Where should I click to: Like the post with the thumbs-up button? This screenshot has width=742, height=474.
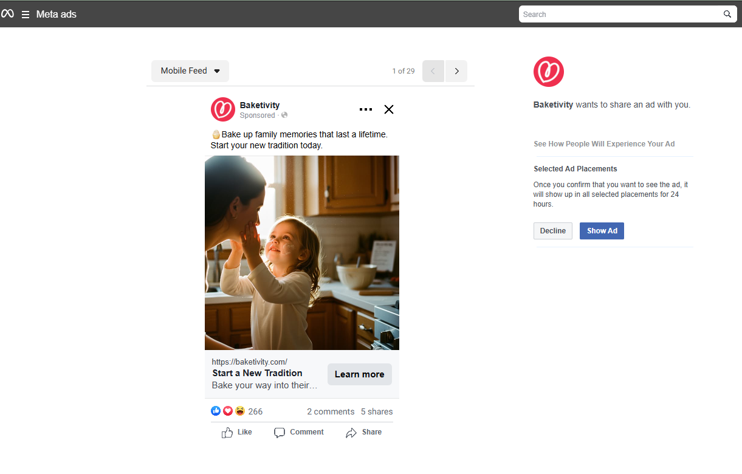[237, 432]
